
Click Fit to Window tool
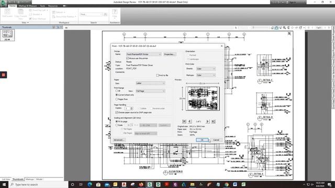(x=288, y=28)
